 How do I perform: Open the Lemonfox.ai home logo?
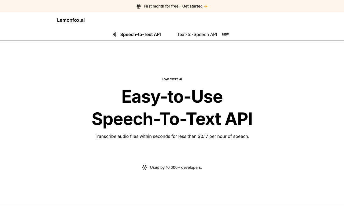pyautogui.click(x=71, y=20)
